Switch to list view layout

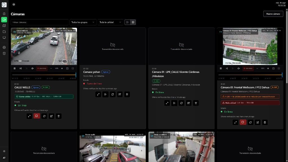tap(127, 22)
